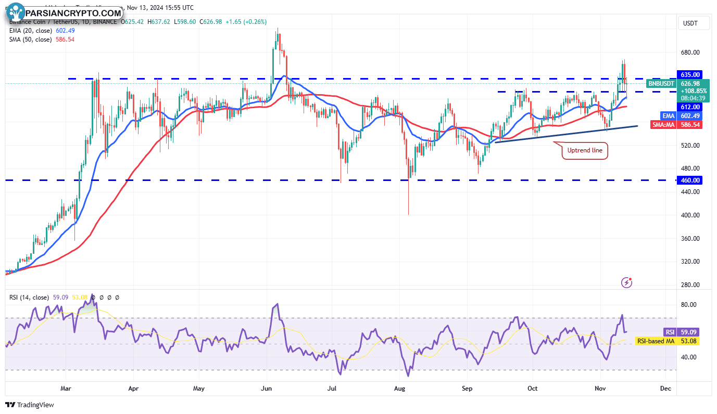Click the Sep date on the time axis
This screenshot has height=414, width=717.
pos(467,388)
